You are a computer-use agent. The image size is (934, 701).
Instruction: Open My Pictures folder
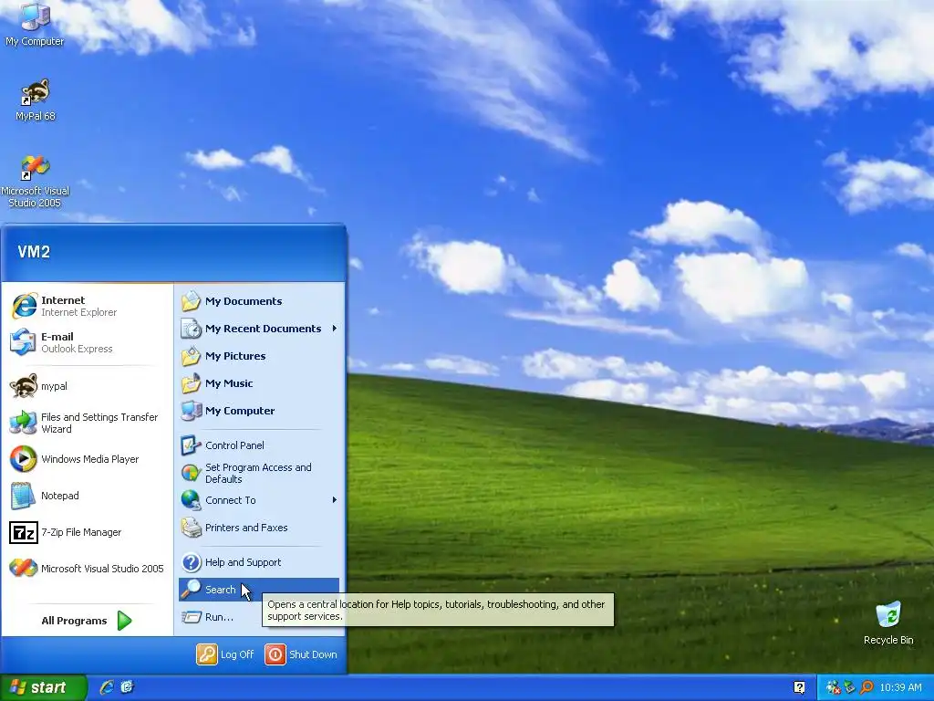(259, 356)
